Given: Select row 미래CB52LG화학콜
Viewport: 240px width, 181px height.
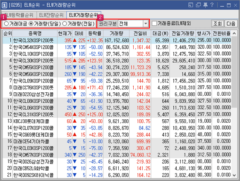Looking at the screenshot, I should click(117, 169).
